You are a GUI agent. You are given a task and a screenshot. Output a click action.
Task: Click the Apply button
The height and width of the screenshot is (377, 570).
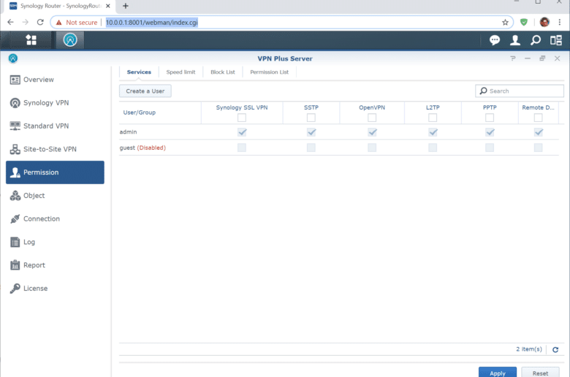tap(498, 373)
